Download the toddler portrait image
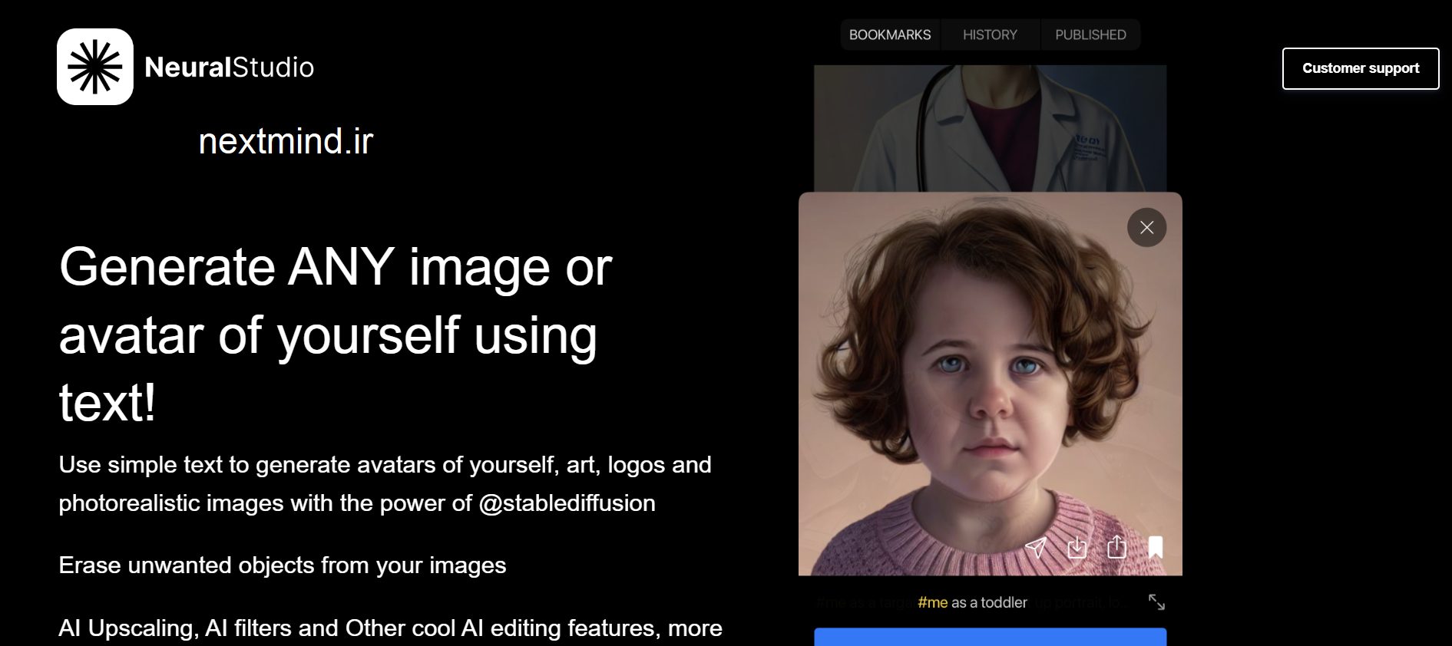The image size is (1452, 646). (1077, 547)
